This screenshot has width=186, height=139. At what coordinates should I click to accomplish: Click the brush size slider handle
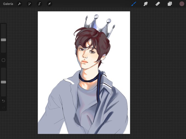coord(4,40)
